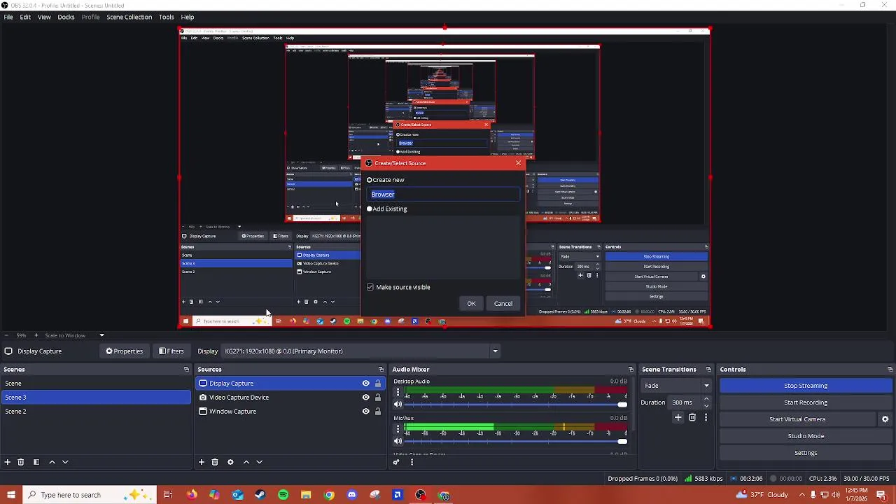896x504 pixels.
Task: Uncheck Make source visible checkbox
Action: (370, 287)
